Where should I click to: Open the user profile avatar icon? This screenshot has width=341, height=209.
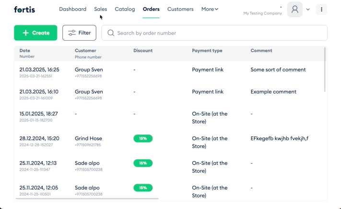294,9
